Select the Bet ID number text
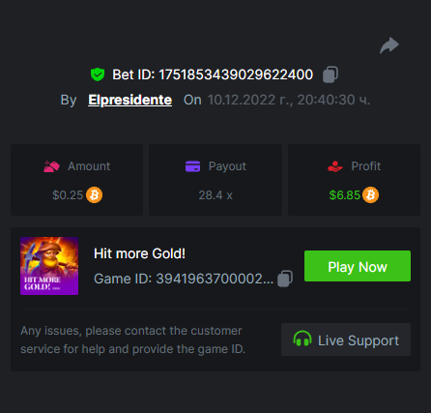 (x=236, y=74)
